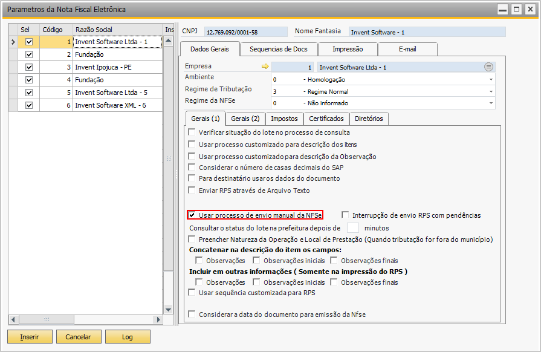
Task: Toggle Sel checkbox for Invent Ipojuca - PE
Action: [x=30, y=67]
